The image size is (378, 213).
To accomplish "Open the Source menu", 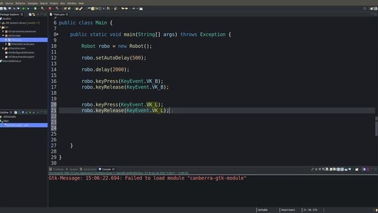I will pyautogui.click(x=9, y=4).
